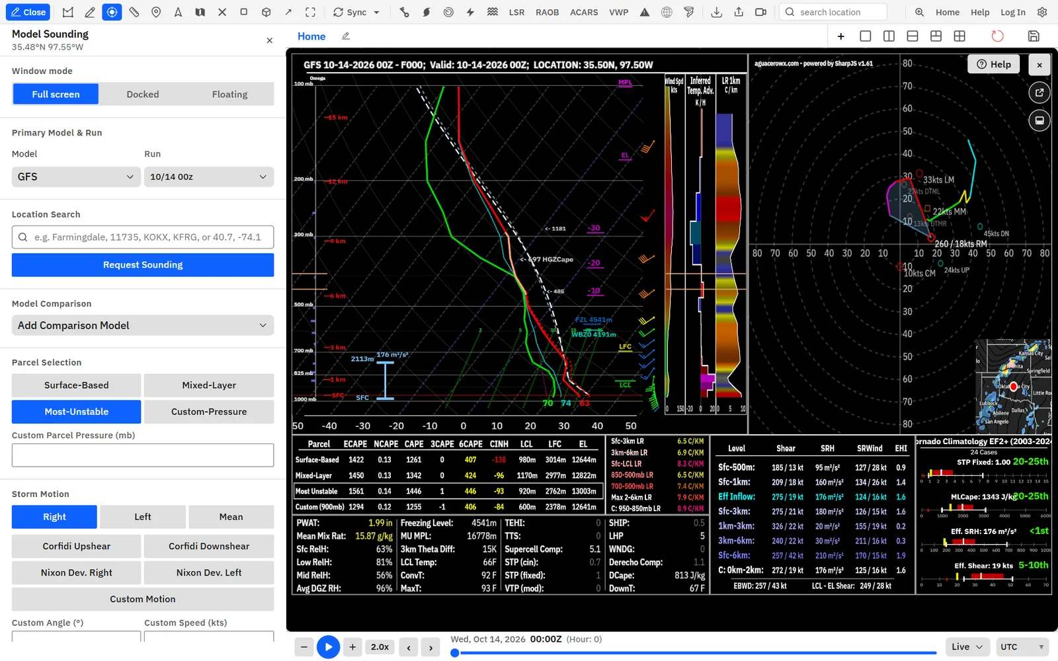Open the globe map layers icon
The width and height of the screenshot is (1058, 661).
click(x=667, y=12)
